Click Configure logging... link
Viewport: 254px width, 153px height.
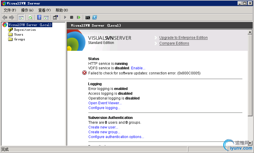pyautogui.click(x=104, y=108)
